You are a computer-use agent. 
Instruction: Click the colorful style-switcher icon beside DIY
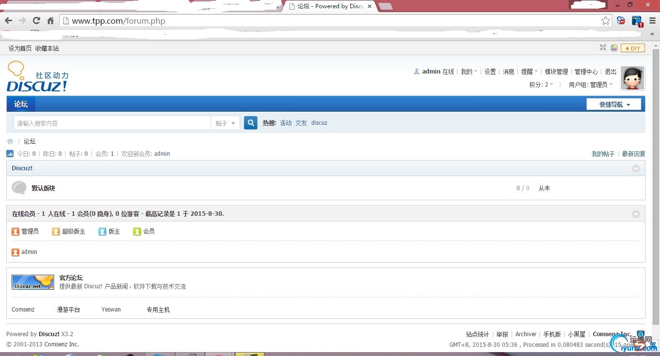tap(614, 47)
